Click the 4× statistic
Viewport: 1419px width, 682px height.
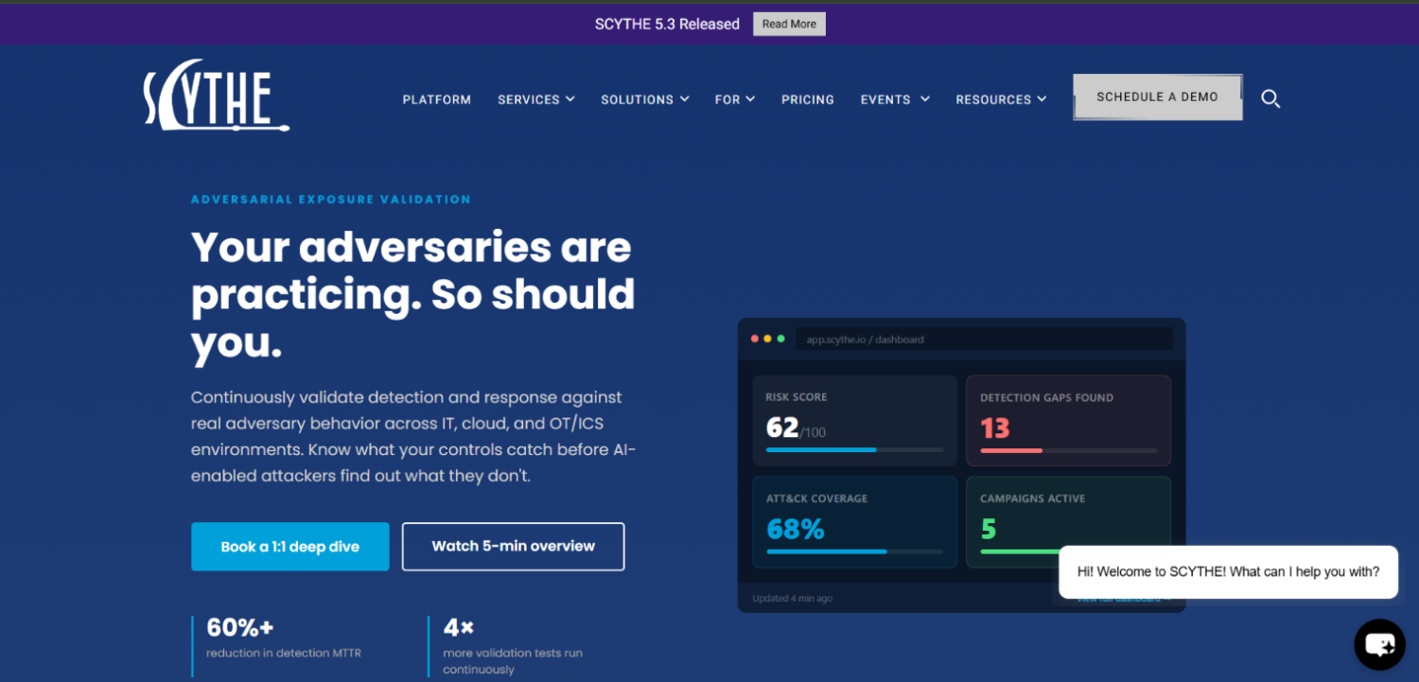click(459, 627)
